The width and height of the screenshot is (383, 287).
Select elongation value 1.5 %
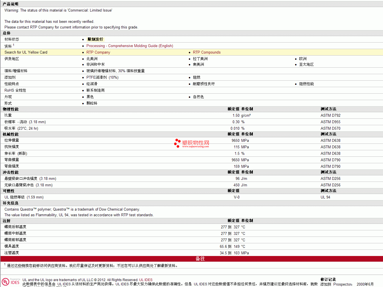pos(240,153)
